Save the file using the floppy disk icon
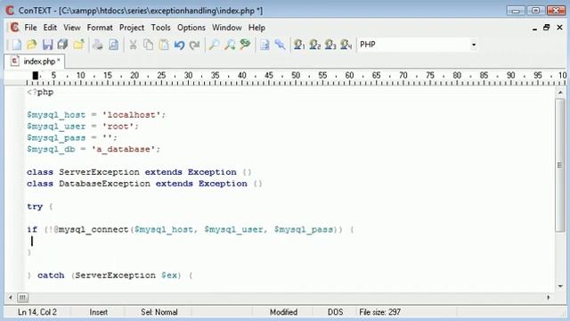The image size is (570, 321). 47,45
